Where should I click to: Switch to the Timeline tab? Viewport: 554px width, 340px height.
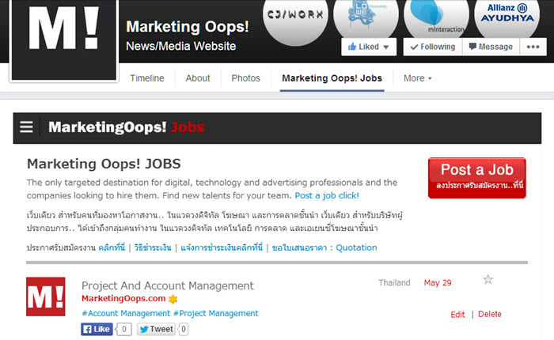(x=147, y=78)
